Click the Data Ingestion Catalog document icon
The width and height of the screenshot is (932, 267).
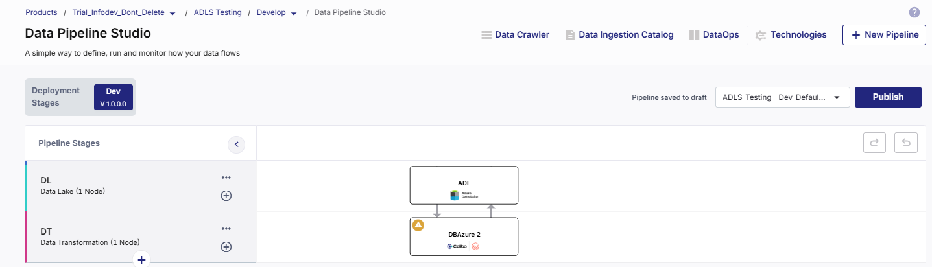coord(570,35)
